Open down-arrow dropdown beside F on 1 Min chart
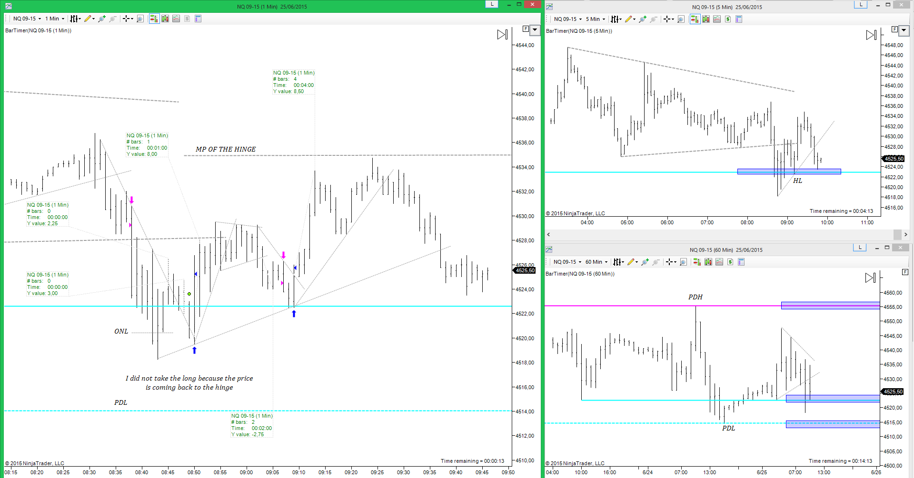 [535, 30]
